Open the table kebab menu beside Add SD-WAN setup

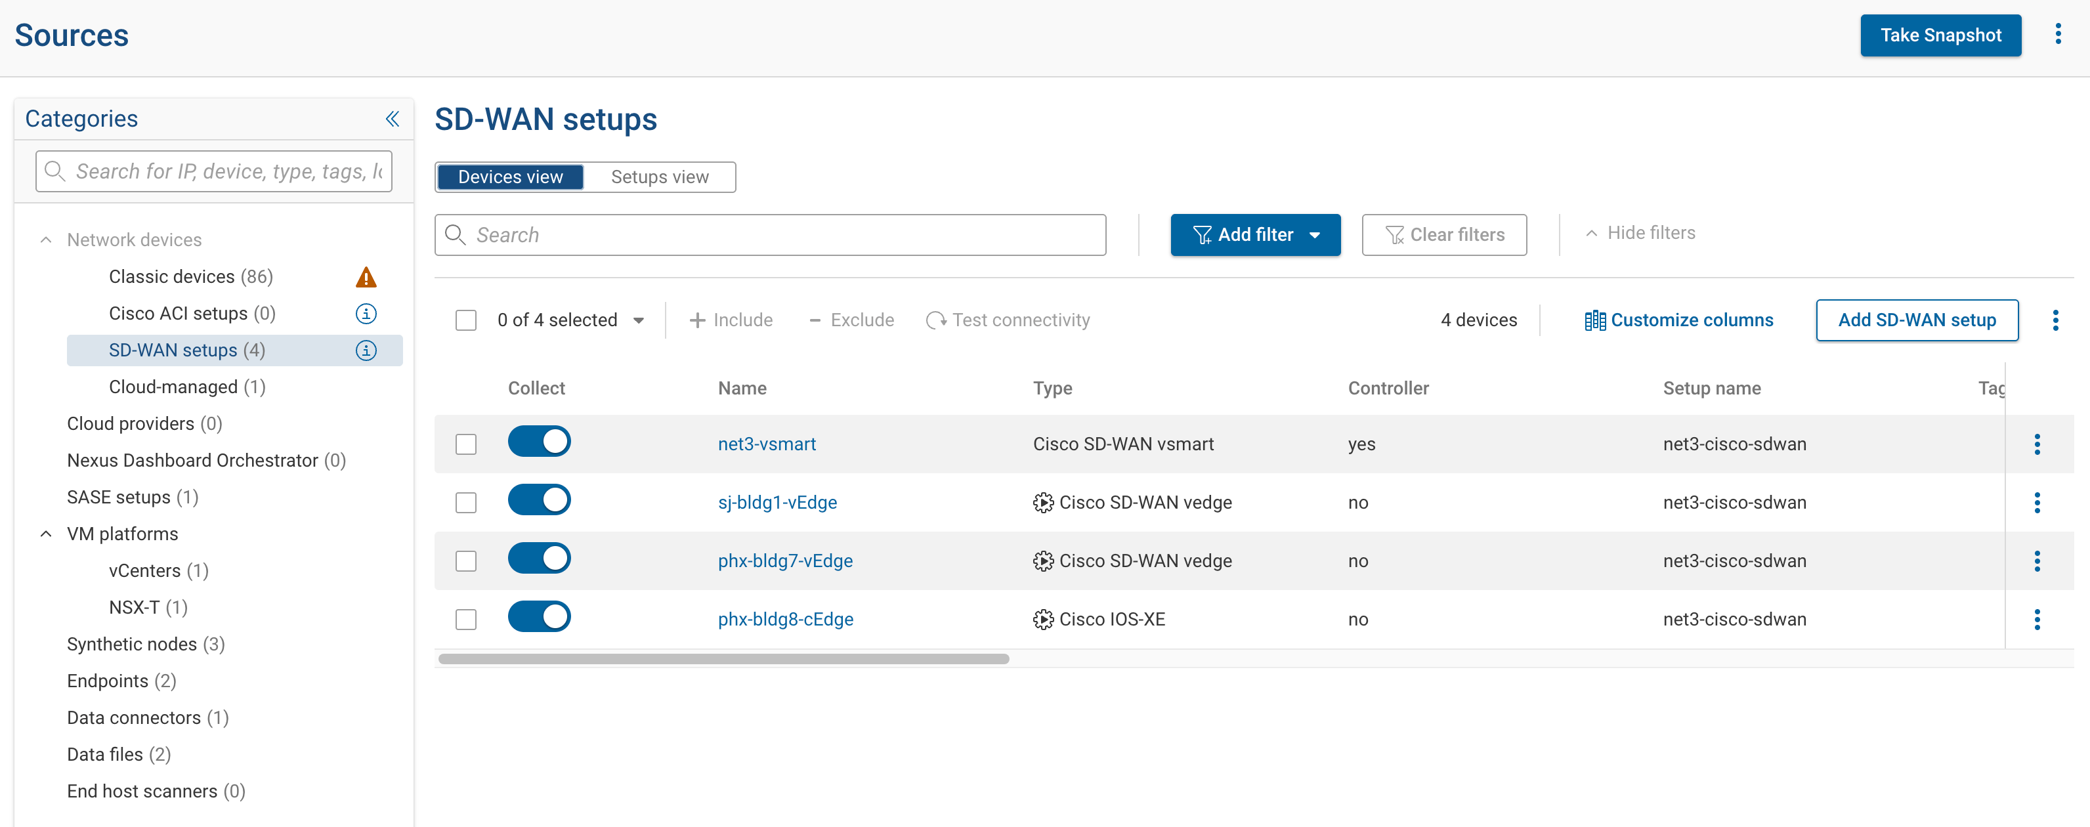pos(2055,320)
